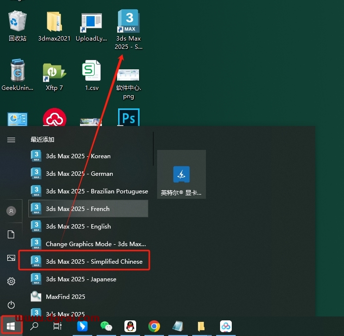Open the Recycle Bin desktop icon
The height and width of the screenshot is (336, 344).
coord(18,26)
